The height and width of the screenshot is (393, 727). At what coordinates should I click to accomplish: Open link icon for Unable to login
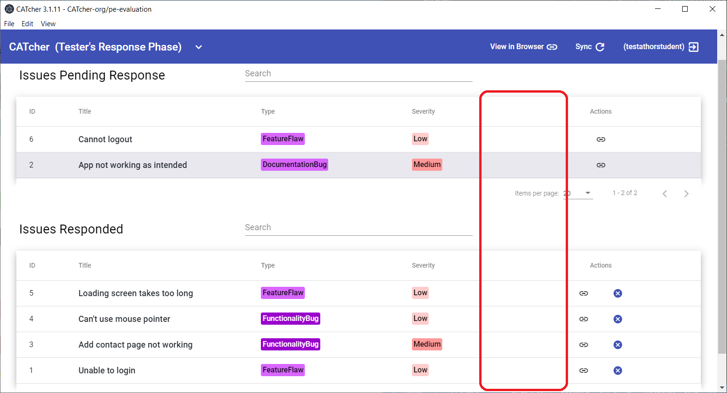click(x=583, y=371)
